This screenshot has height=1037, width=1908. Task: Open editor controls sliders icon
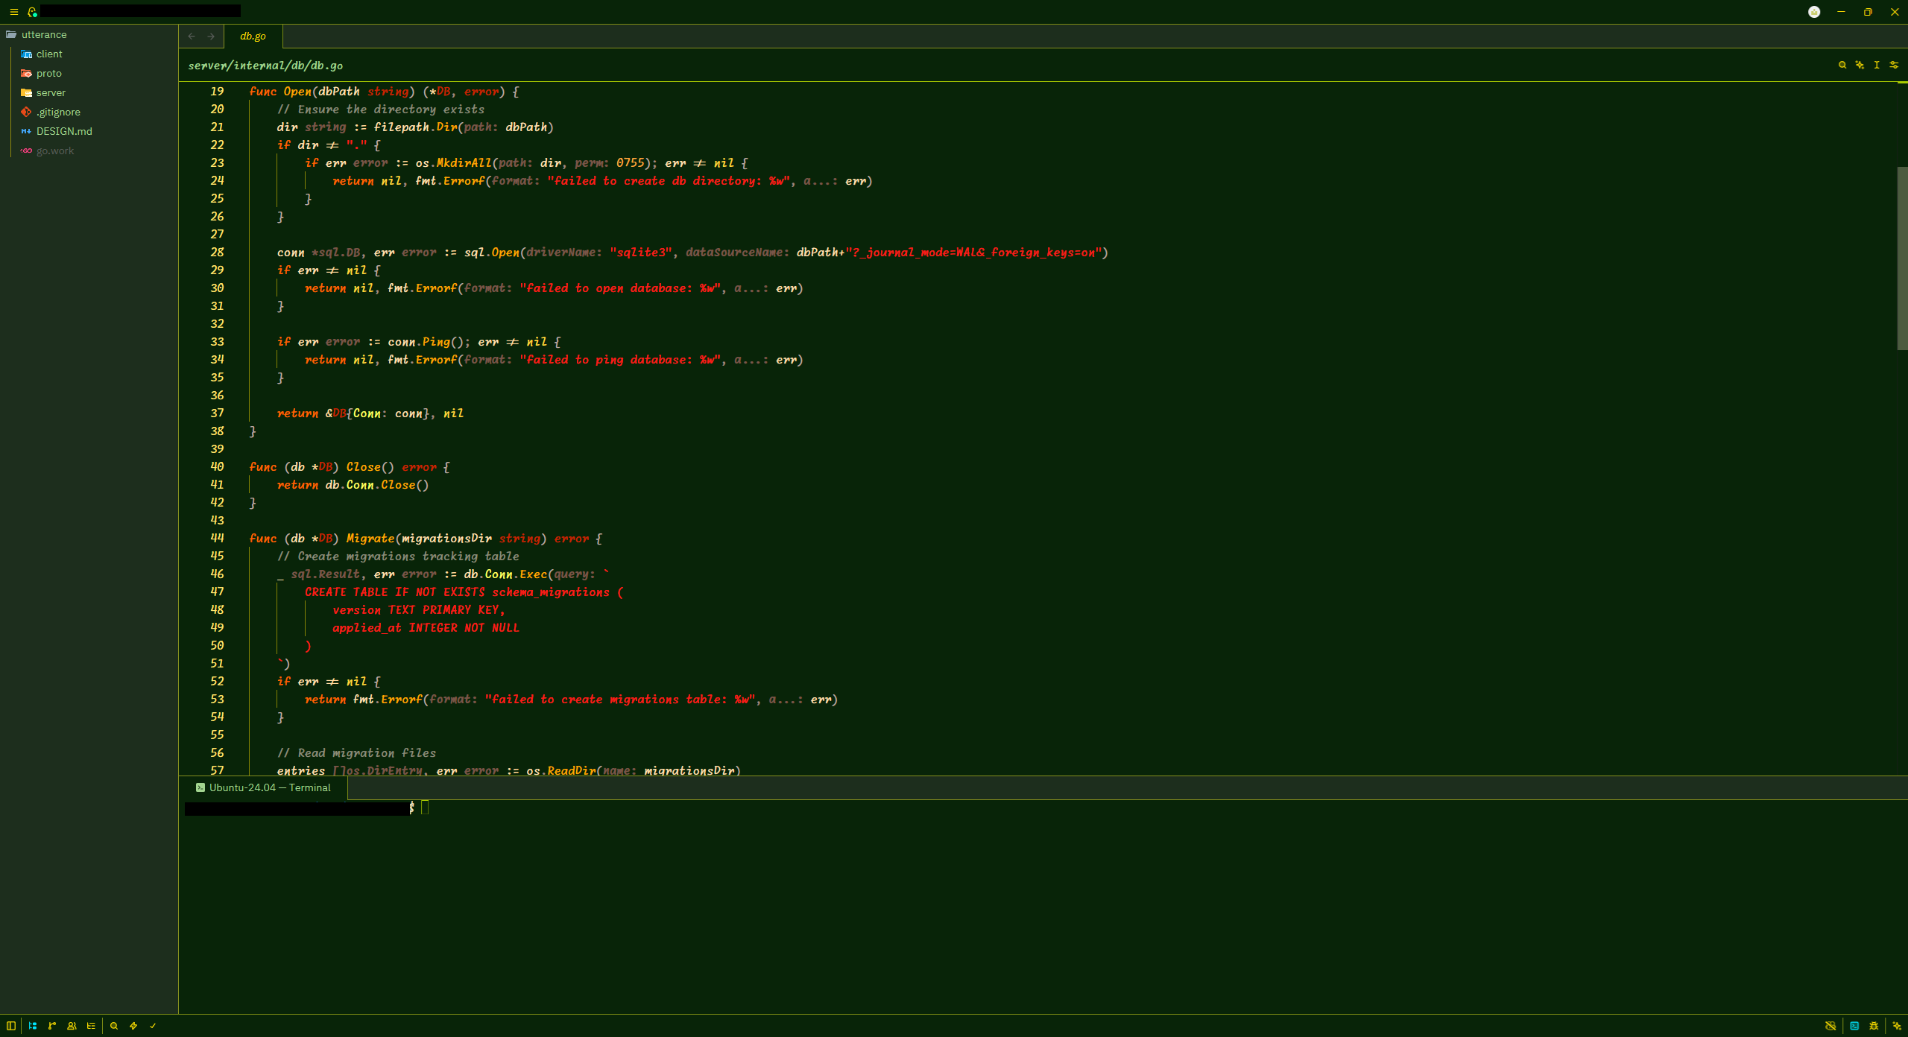pos(1894,65)
